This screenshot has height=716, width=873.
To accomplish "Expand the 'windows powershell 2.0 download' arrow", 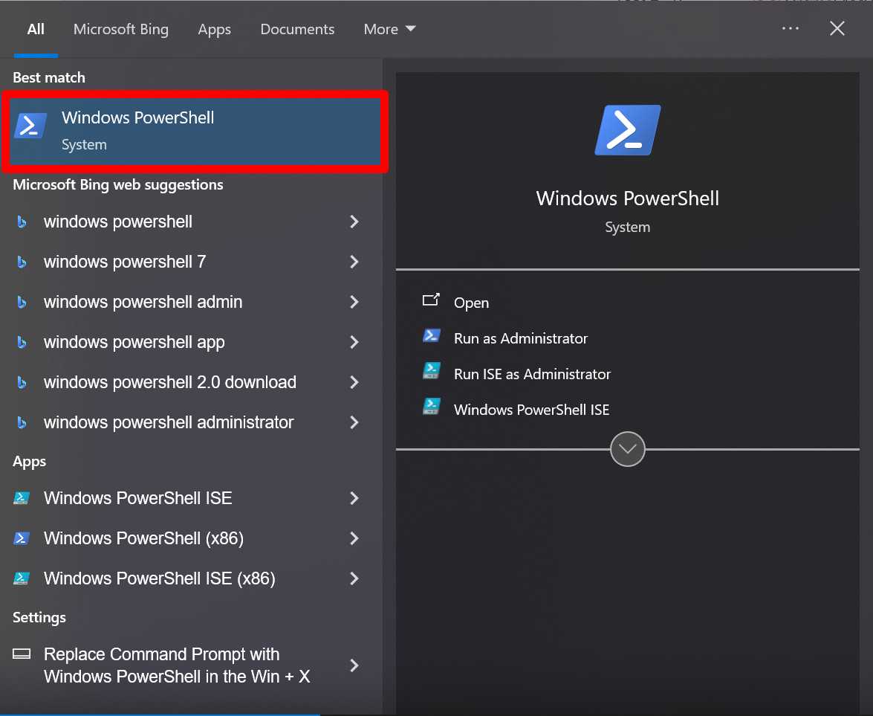I will (x=354, y=382).
